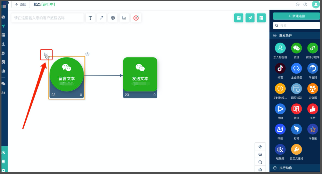Open the 留言文本 node settings gear

pos(87,54)
